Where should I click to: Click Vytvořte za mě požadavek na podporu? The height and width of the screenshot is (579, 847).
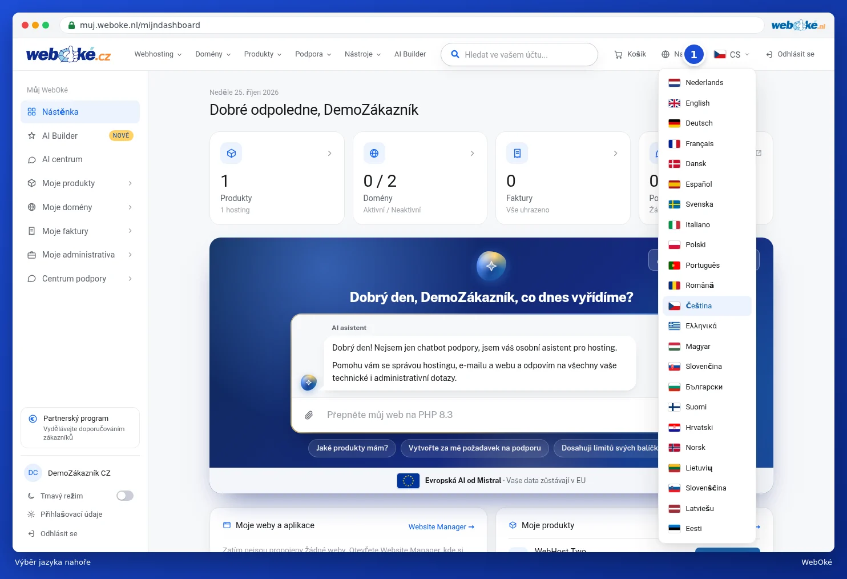click(475, 448)
